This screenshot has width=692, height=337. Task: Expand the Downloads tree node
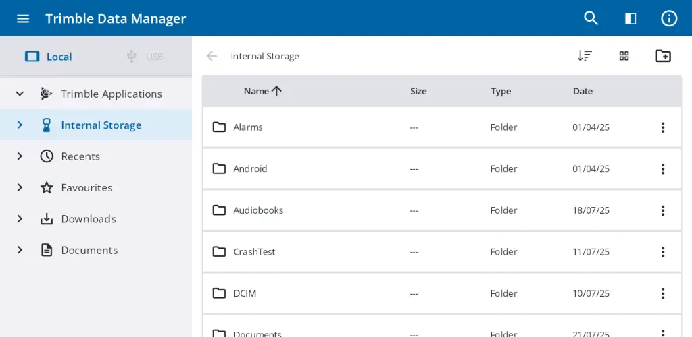20,219
